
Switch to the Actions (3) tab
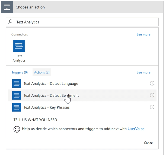pyautogui.click(x=41, y=72)
